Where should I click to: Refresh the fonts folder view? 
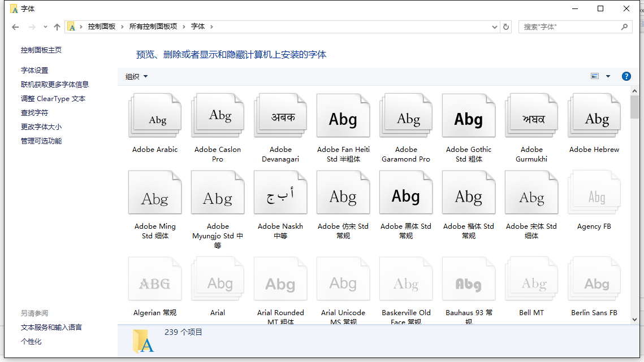coord(506,27)
